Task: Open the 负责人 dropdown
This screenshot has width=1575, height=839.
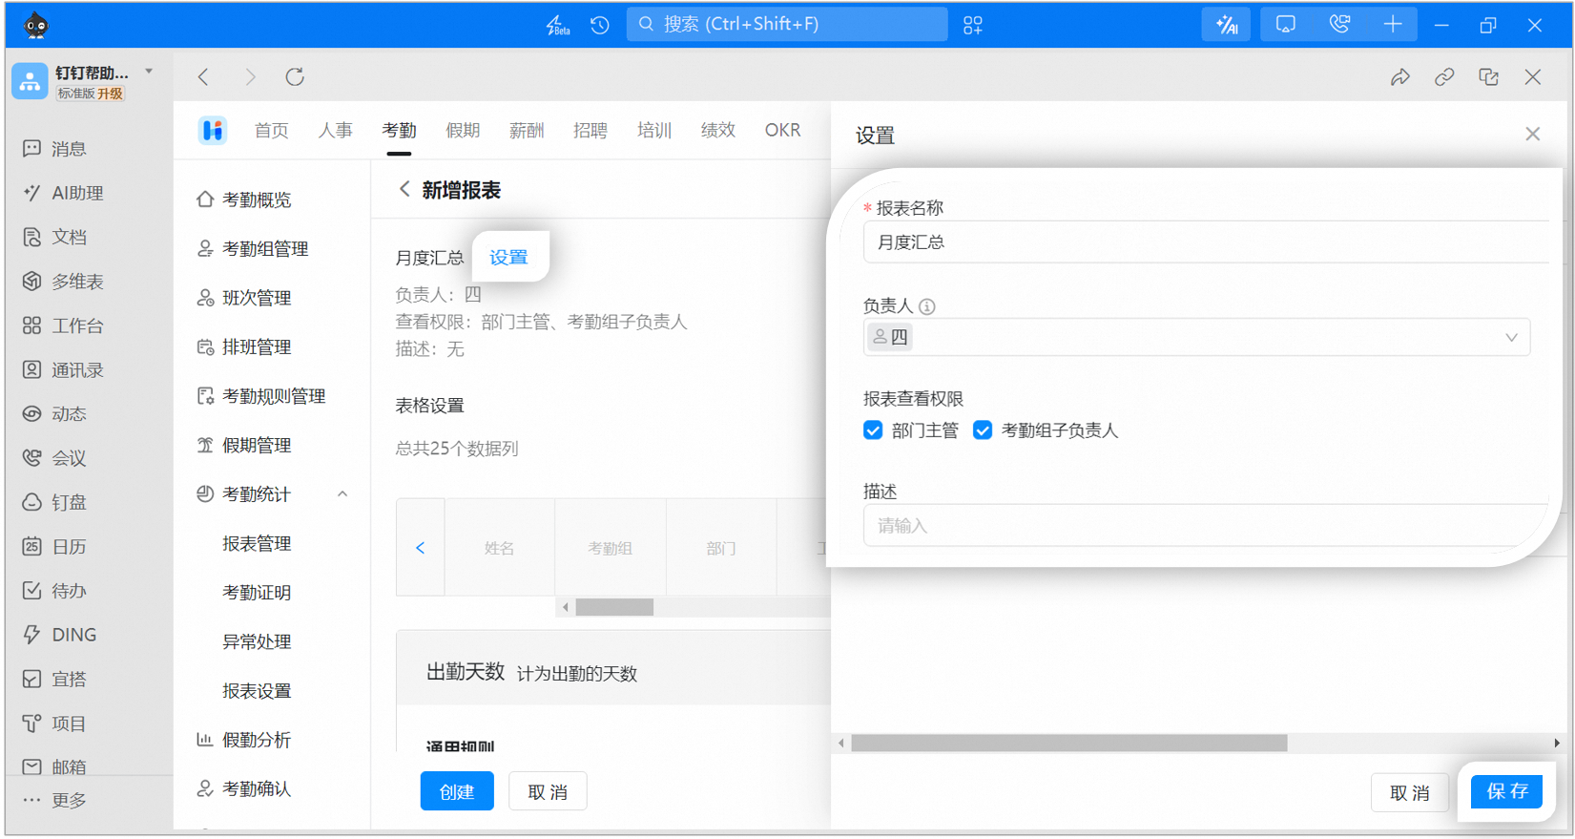Action: (1196, 337)
